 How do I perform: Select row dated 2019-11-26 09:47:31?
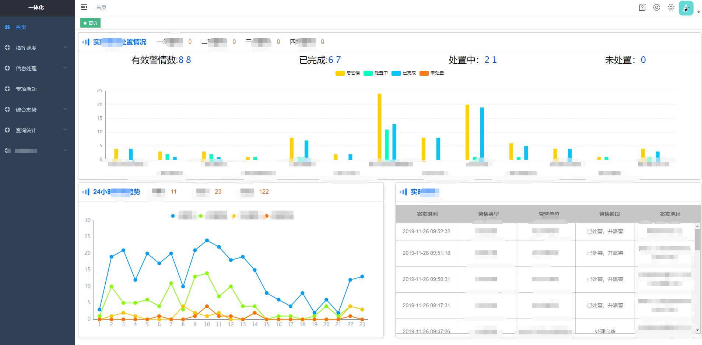pyautogui.click(x=545, y=305)
